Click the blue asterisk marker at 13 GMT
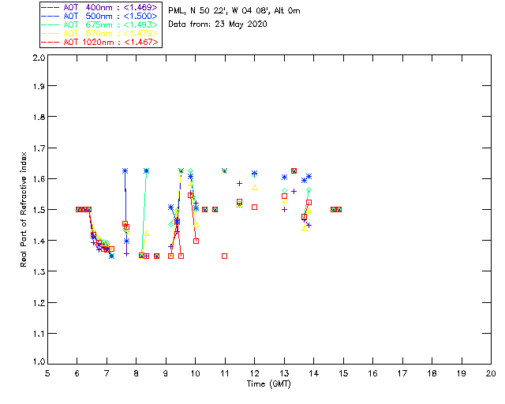This screenshot has width=505, height=404. pos(284,178)
